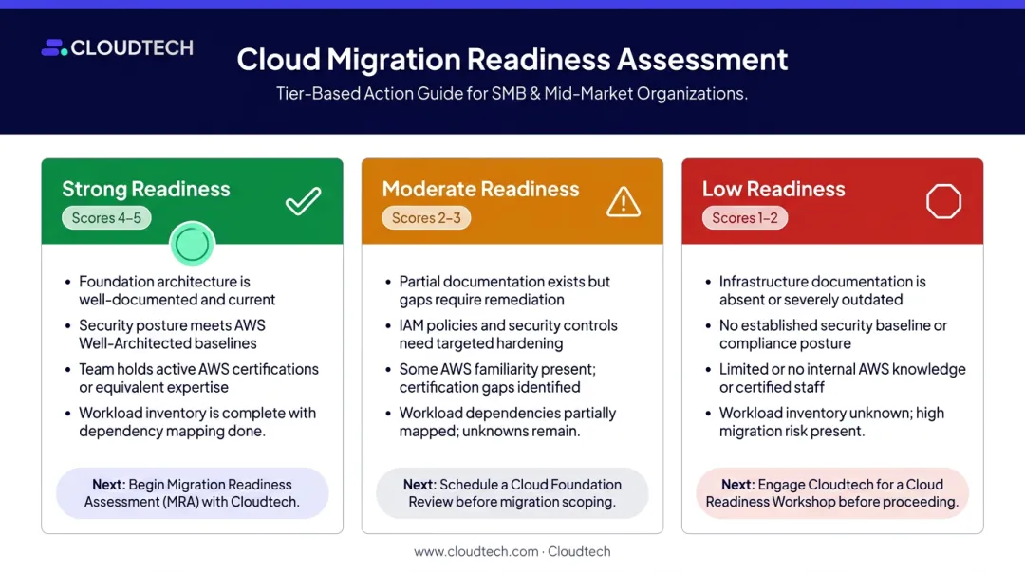Select the Scores 1–2 badge

(x=745, y=217)
